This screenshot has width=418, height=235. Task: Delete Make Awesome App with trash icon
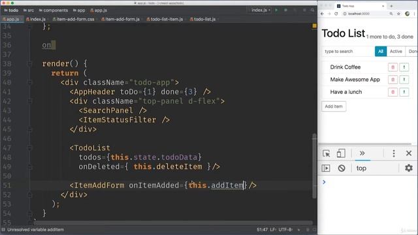click(393, 80)
